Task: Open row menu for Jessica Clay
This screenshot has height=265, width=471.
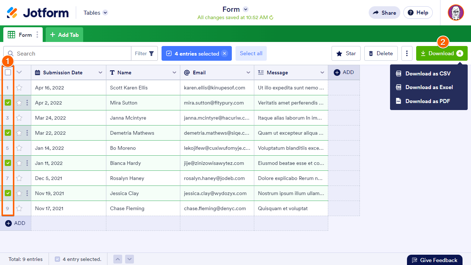Action: coord(27,193)
